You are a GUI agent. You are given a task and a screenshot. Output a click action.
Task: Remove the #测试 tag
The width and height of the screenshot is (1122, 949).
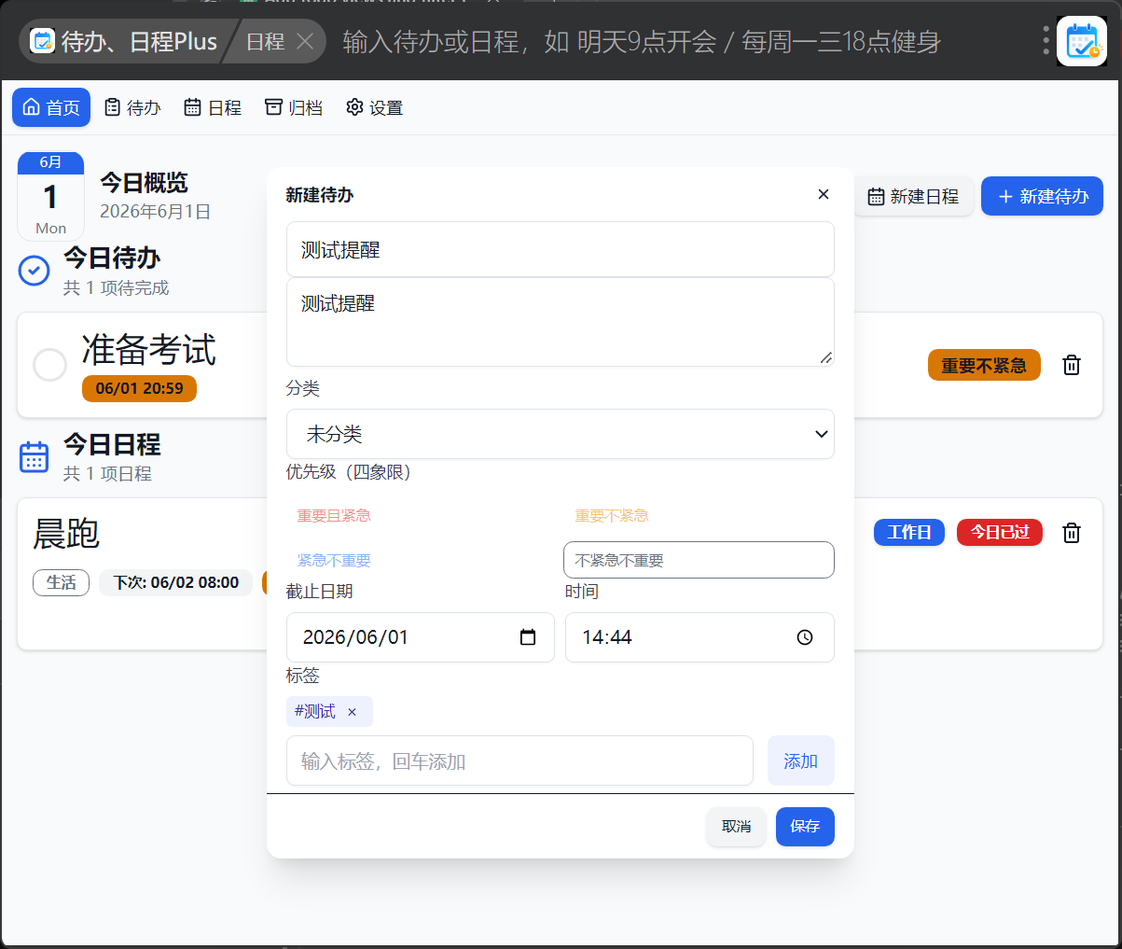[352, 712]
